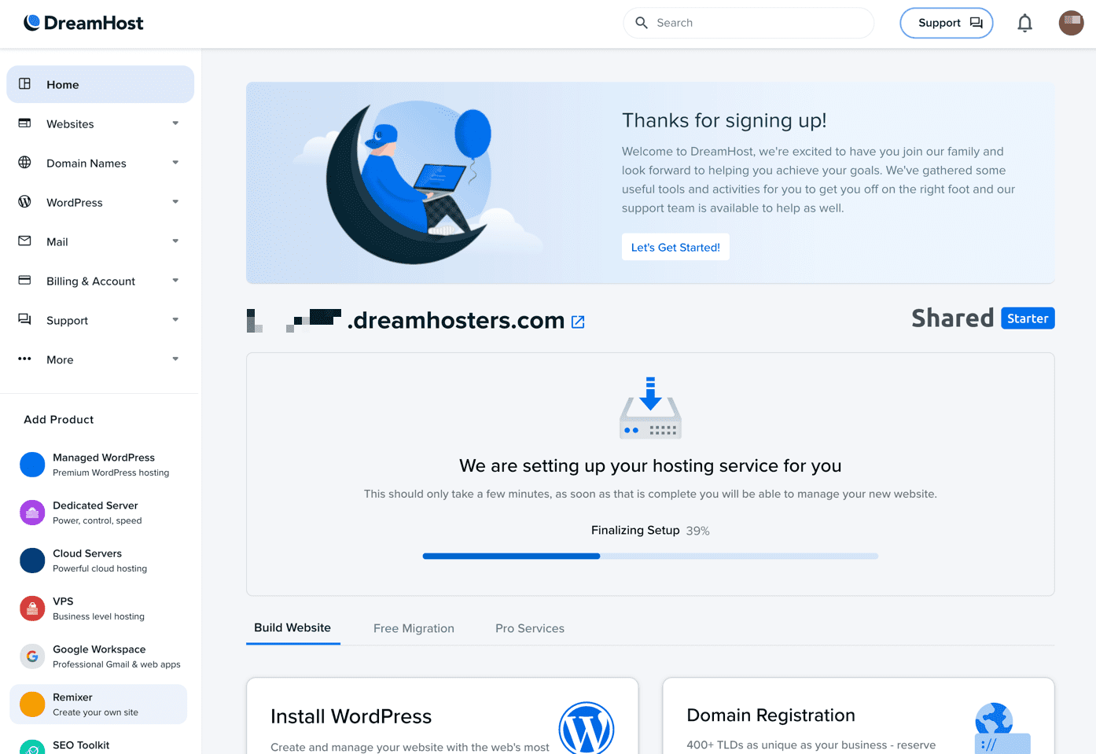
Task: Click the "Thanks for signing up!" heading
Action: pos(724,120)
